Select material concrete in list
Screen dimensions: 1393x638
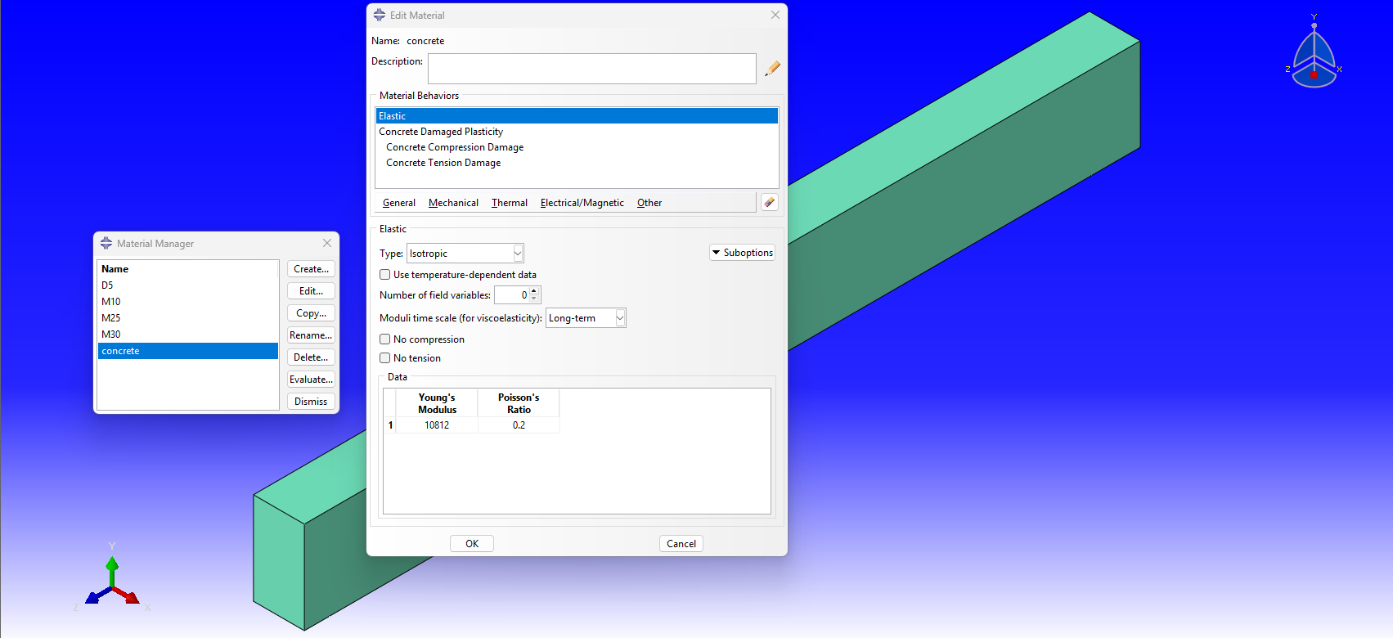tap(188, 351)
